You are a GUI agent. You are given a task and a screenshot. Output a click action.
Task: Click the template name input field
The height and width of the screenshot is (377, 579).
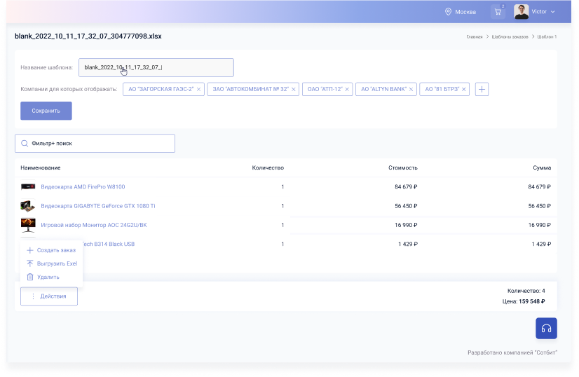click(x=156, y=68)
